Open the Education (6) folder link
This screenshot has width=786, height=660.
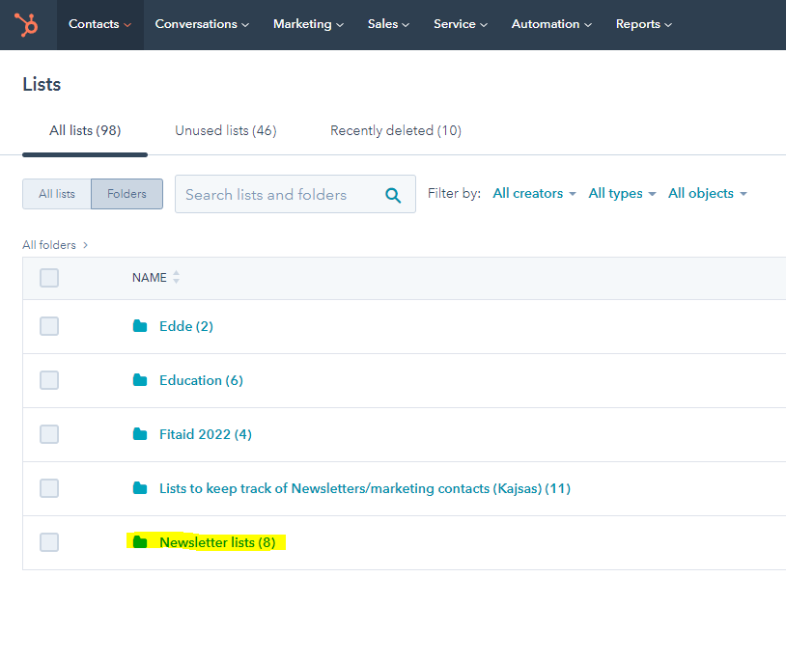coord(201,380)
